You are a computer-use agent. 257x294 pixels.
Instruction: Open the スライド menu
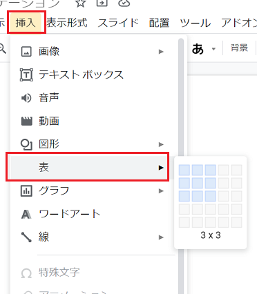point(118,23)
